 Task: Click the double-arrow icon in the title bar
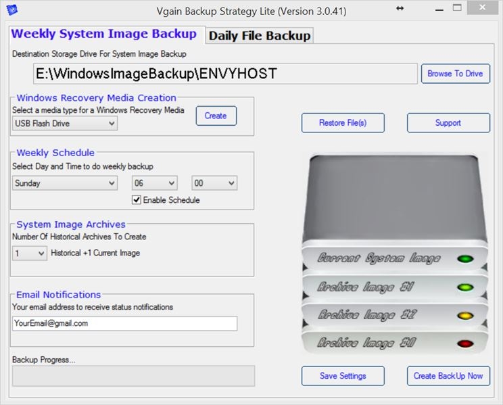400,9
